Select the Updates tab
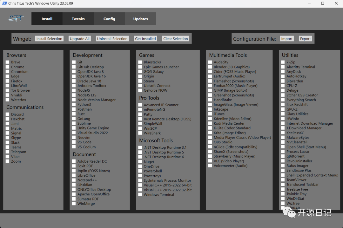343x228 pixels. click(x=140, y=19)
